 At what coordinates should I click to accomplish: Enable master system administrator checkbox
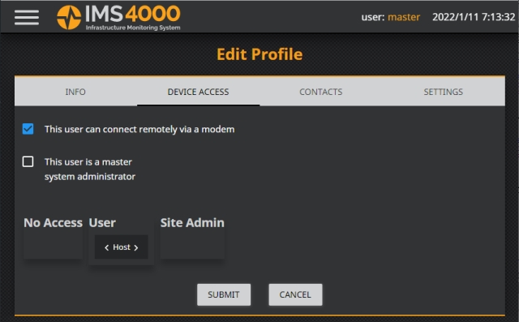pyautogui.click(x=28, y=161)
